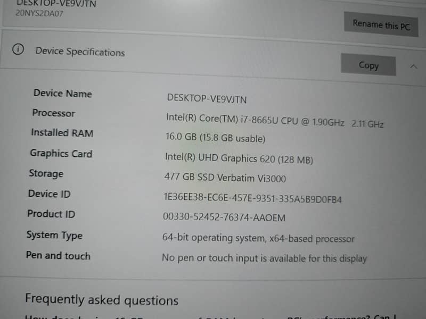The width and height of the screenshot is (426, 319).
Task: Select the 1E36EE38-EC6E-457E Device ID value
Action: tap(252, 198)
